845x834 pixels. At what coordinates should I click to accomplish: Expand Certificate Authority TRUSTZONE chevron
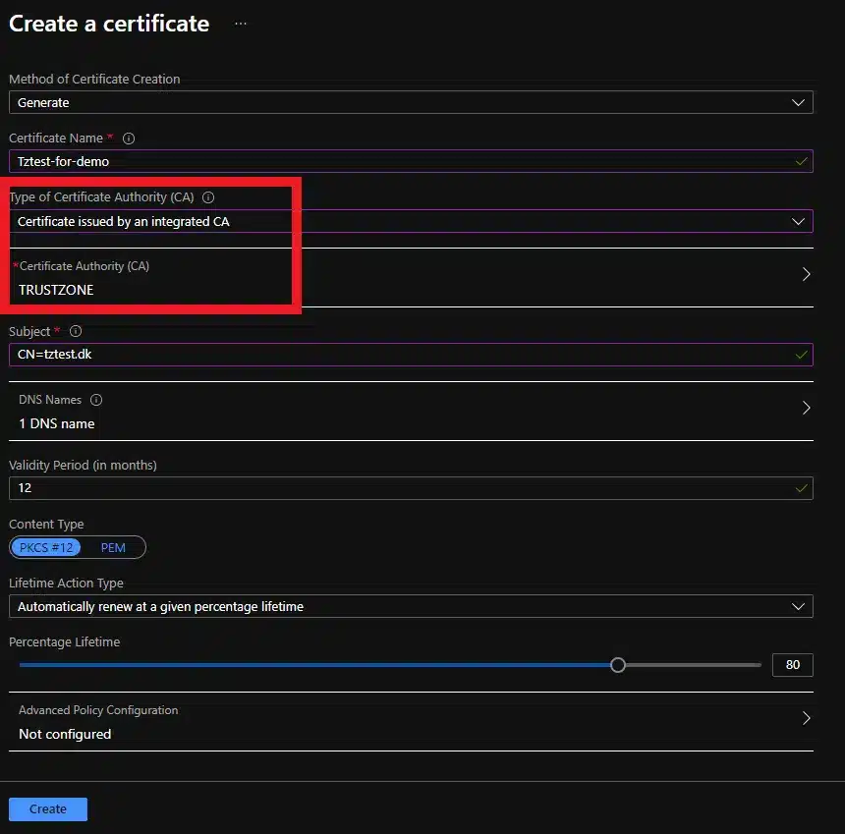coord(806,275)
